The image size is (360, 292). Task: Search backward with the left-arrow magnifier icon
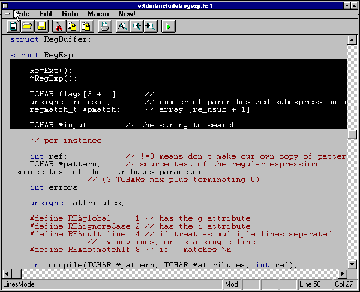click(137, 26)
